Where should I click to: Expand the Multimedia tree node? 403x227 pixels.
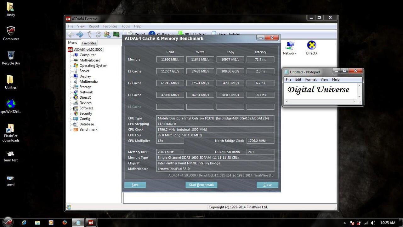pyautogui.click(x=71, y=82)
